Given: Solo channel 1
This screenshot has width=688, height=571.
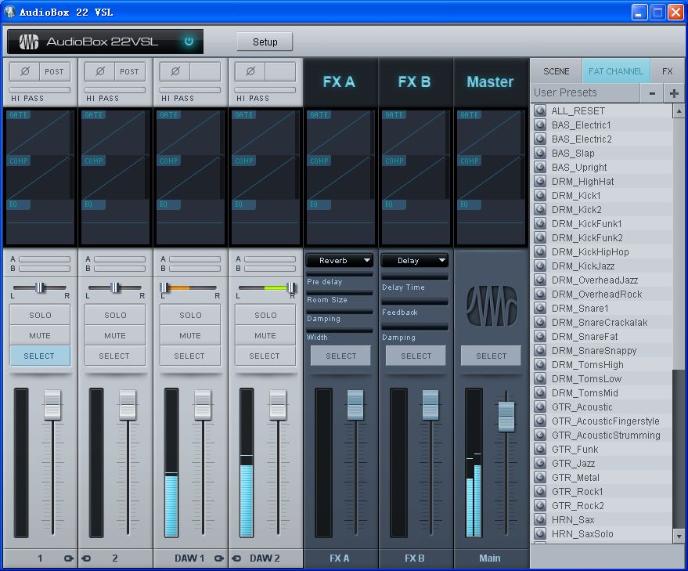Looking at the screenshot, I should tap(40, 315).
